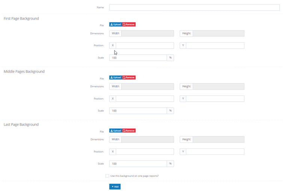
Task: Remove the Last Page Background file
Action: tap(129, 131)
